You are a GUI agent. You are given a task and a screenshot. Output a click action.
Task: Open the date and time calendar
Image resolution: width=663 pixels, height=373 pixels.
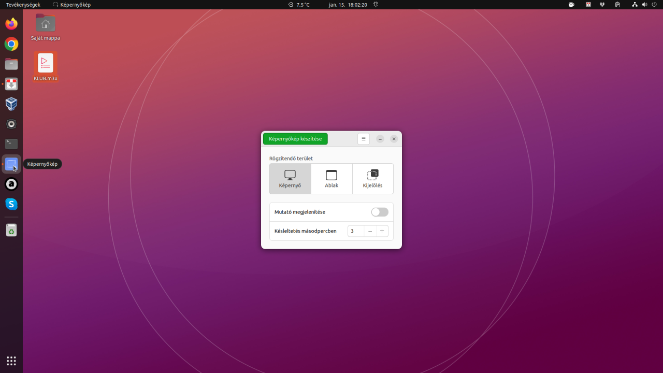tap(348, 5)
